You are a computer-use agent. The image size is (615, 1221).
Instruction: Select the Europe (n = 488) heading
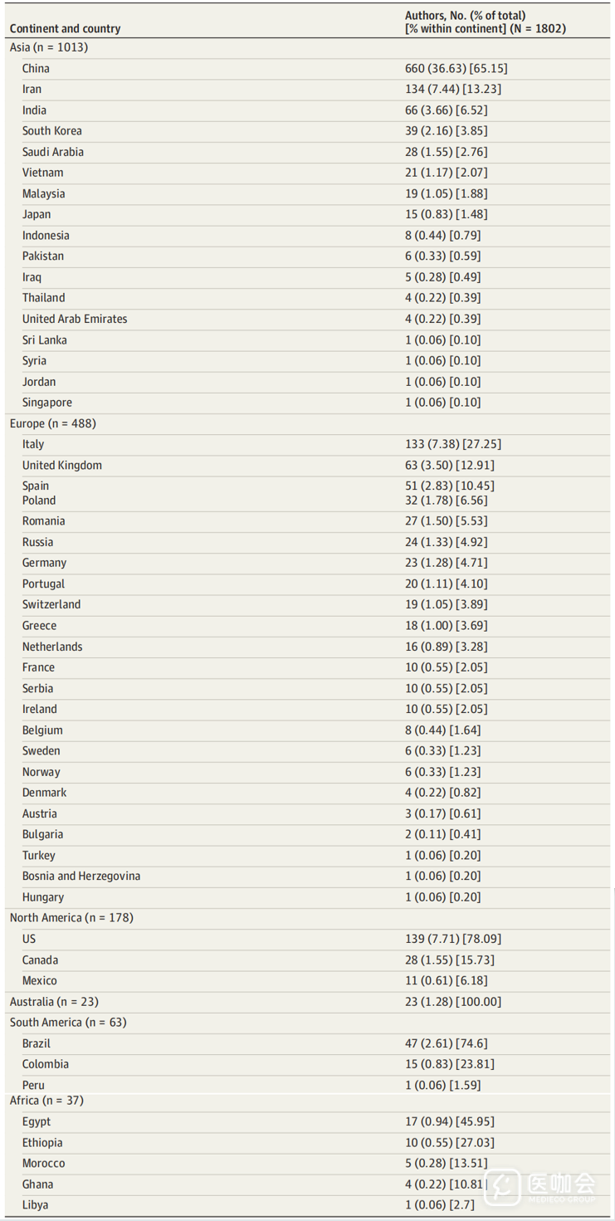pyautogui.click(x=53, y=423)
